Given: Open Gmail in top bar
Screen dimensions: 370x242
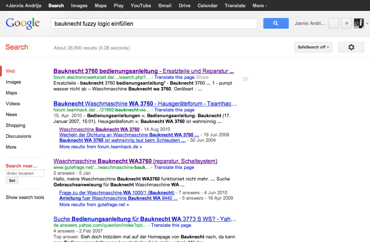Looking at the screenshot, I should pos(165,5).
